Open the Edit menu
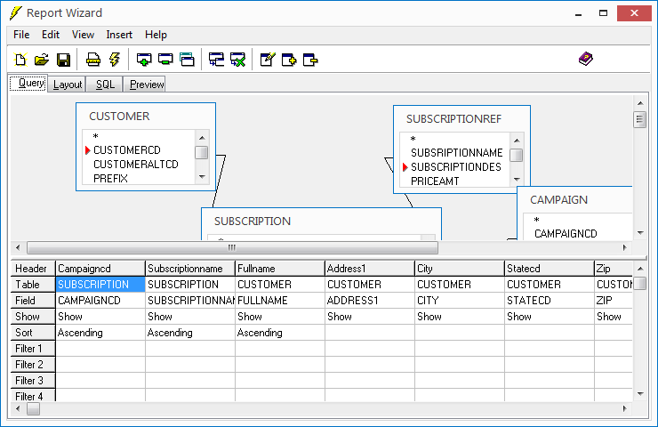658x427 pixels. tap(51, 35)
